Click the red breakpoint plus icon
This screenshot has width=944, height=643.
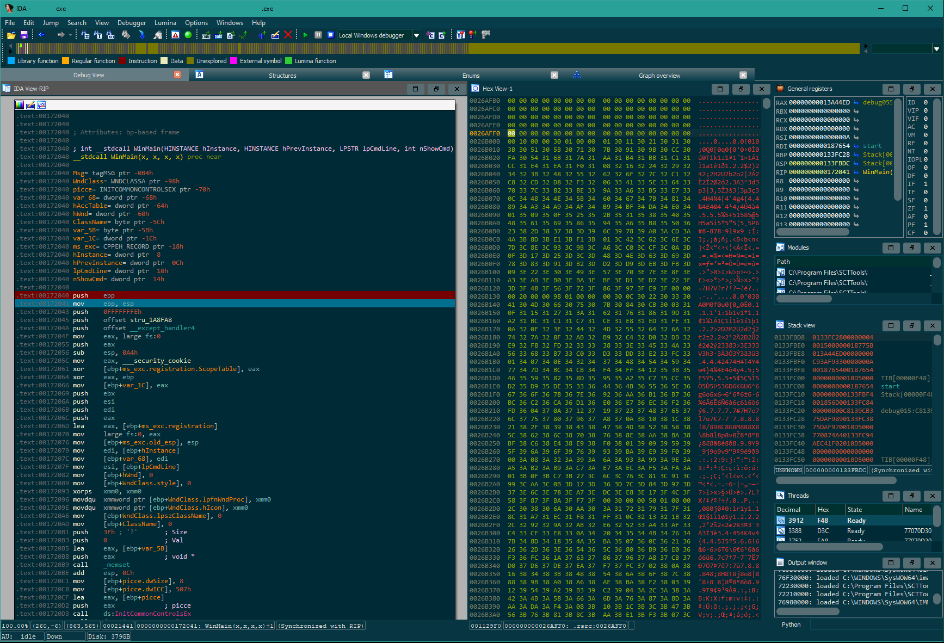(x=473, y=35)
